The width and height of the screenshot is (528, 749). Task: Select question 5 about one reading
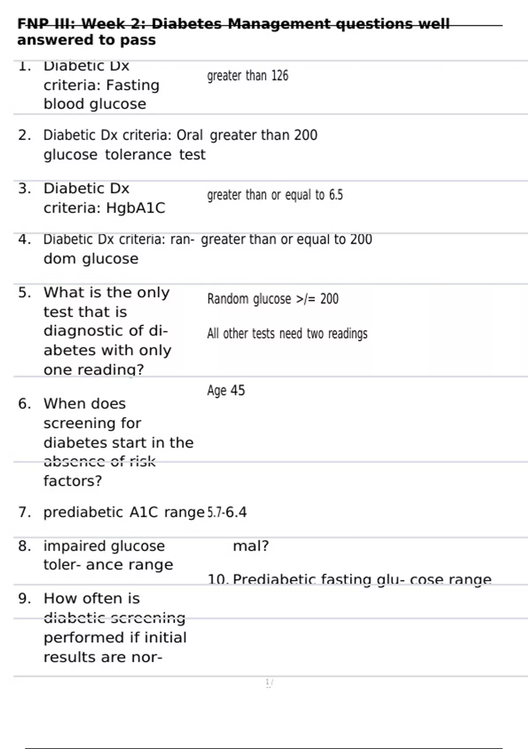pos(107,330)
